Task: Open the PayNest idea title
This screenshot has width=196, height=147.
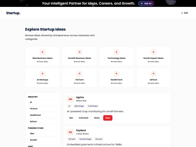Action: click(x=81, y=130)
